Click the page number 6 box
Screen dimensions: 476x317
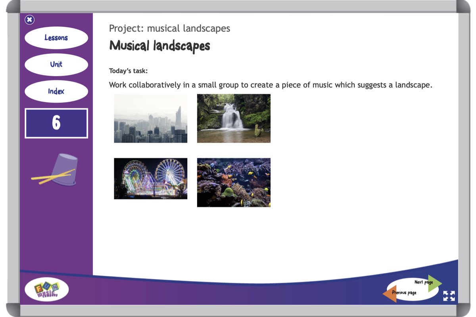pos(56,123)
